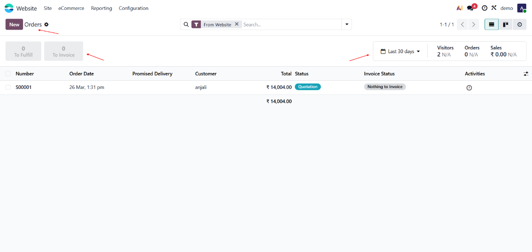Select all orders with header checkbox
Viewport: 532px width, 252px height.
[8, 74]
